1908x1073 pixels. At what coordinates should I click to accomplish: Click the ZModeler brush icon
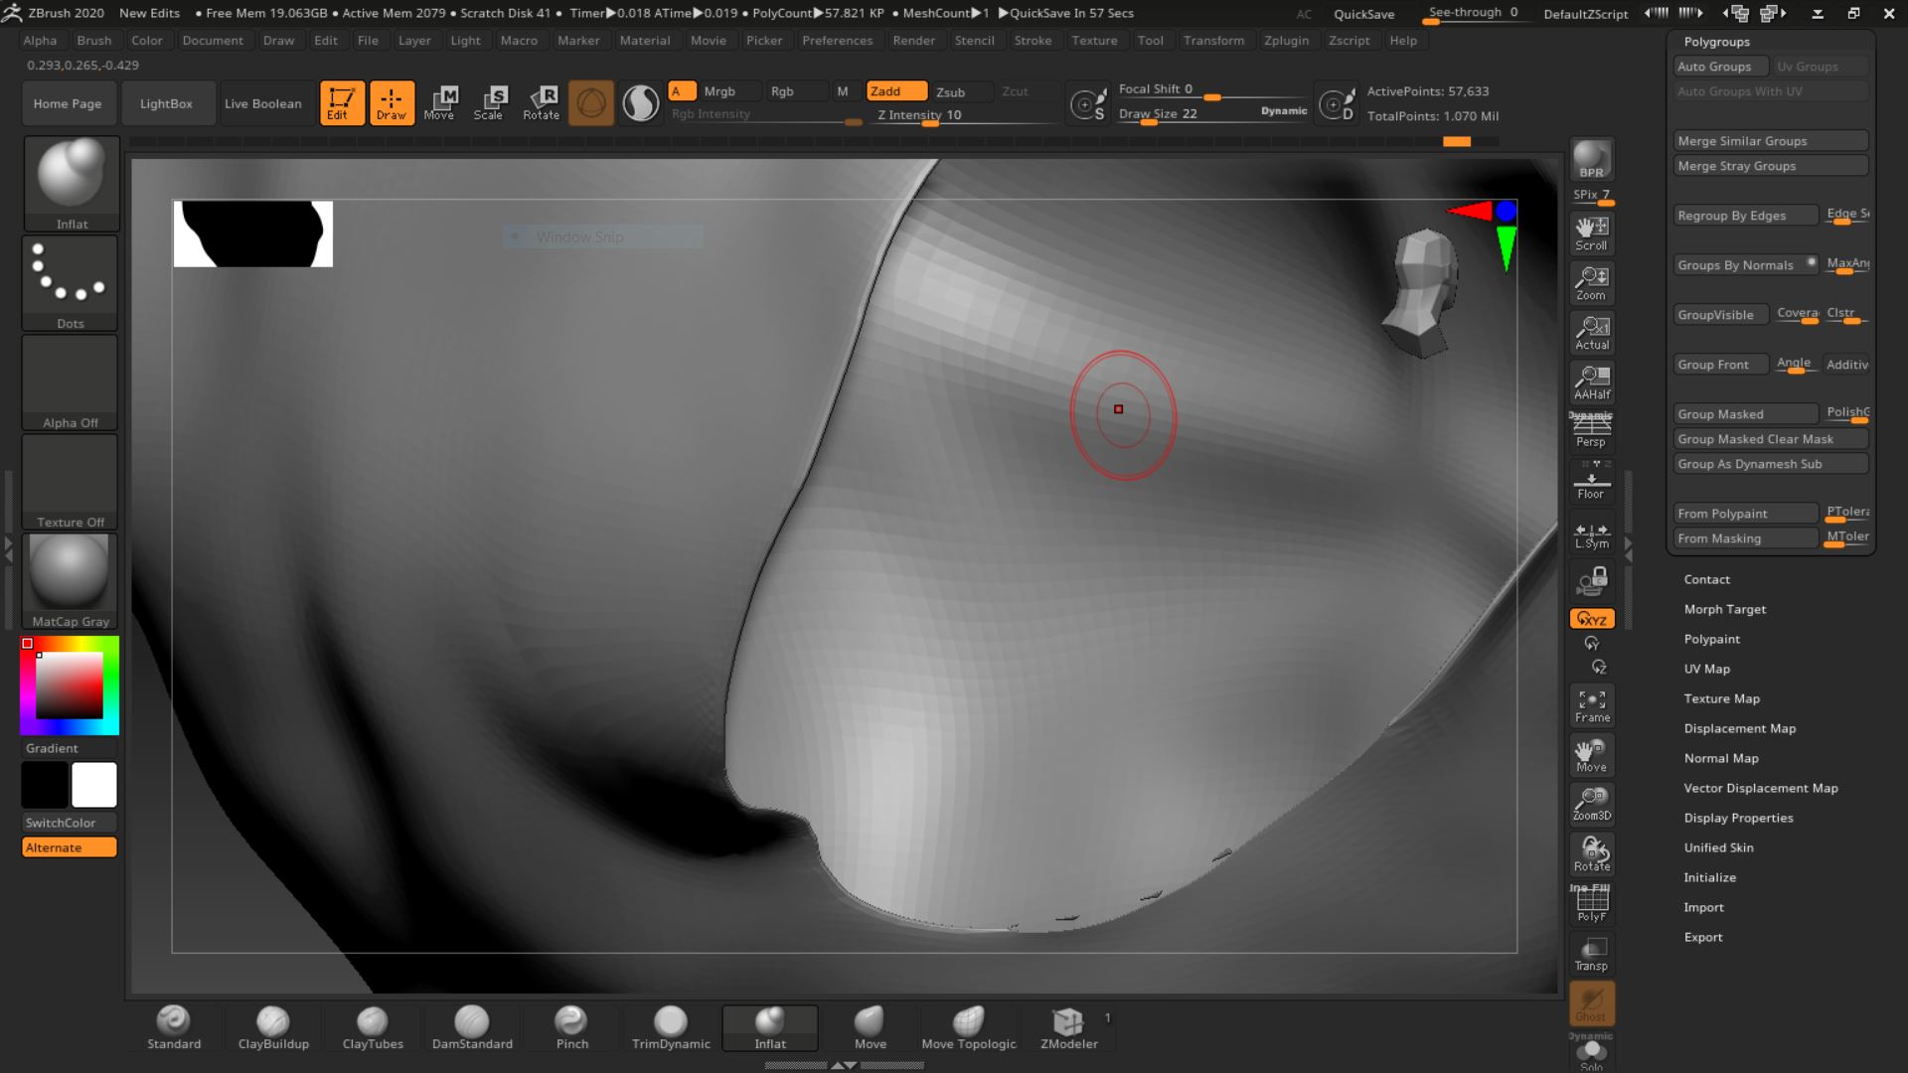coord(1068,1022)
